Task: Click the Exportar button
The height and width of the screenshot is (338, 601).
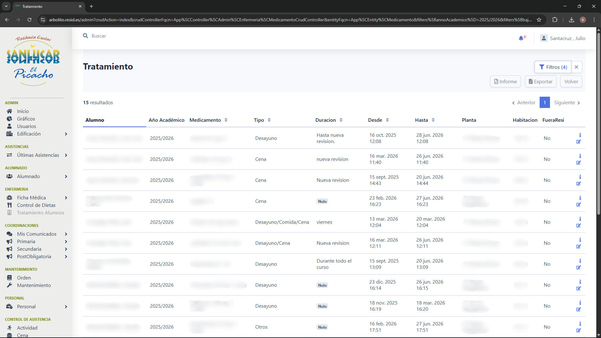Action: [x=540, y=82]
